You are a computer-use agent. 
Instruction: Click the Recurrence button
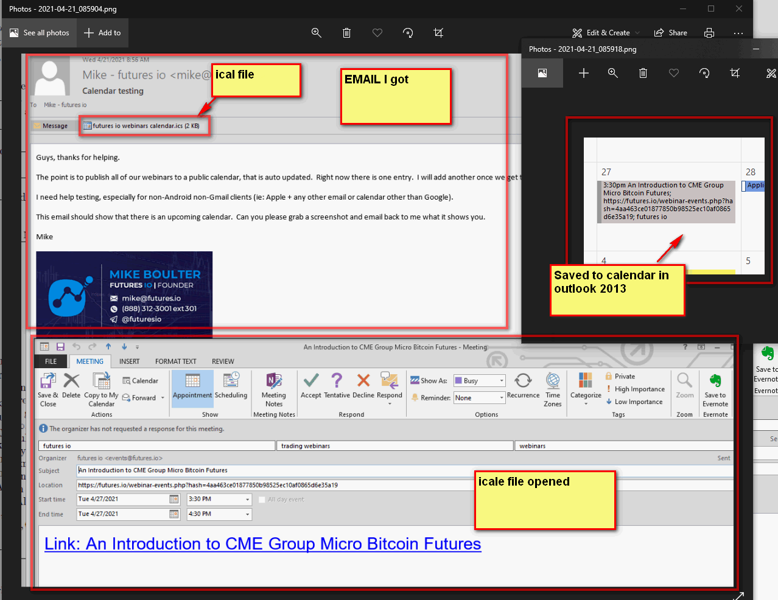coord(524,386)
